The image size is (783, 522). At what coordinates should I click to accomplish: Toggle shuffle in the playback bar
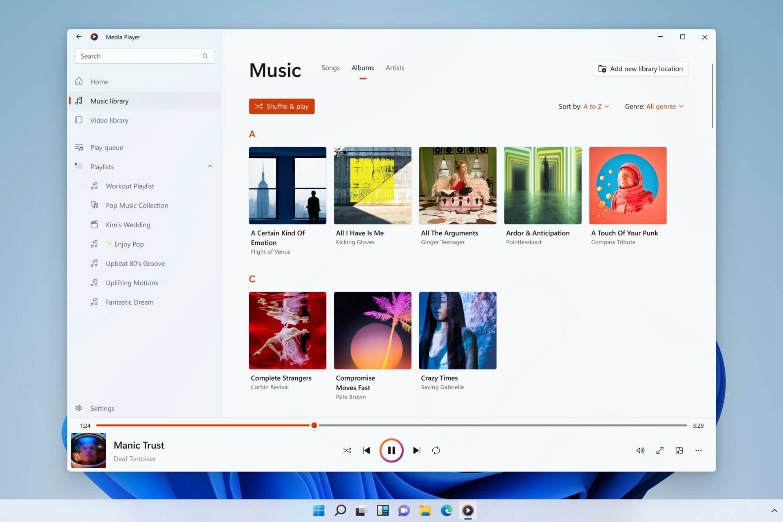coord(347,450)
